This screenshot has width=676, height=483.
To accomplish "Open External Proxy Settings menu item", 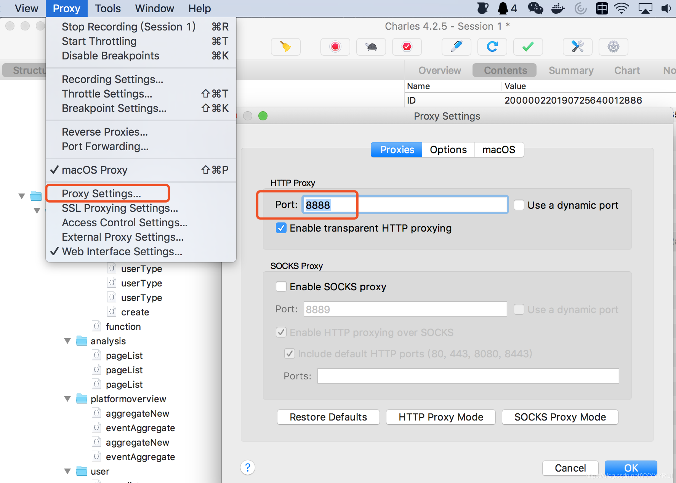I will pos(141,237).
